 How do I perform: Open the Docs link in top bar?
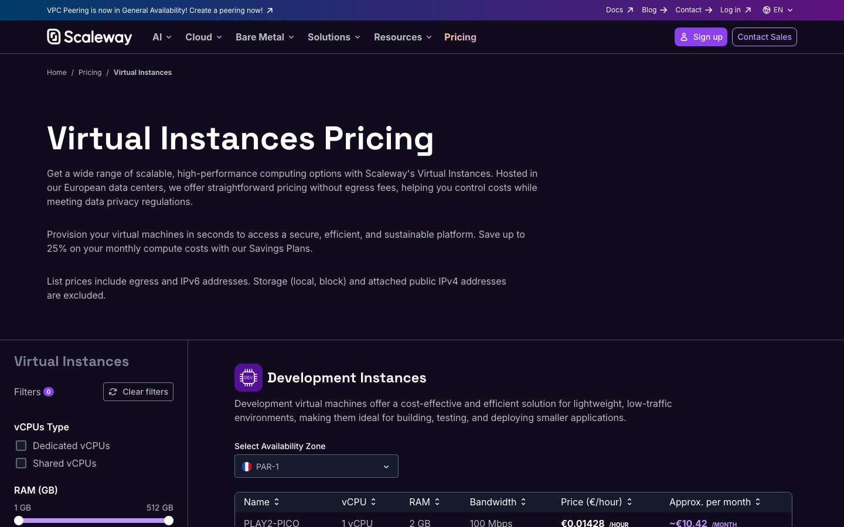pyautogui.click(x=620, y=10)
